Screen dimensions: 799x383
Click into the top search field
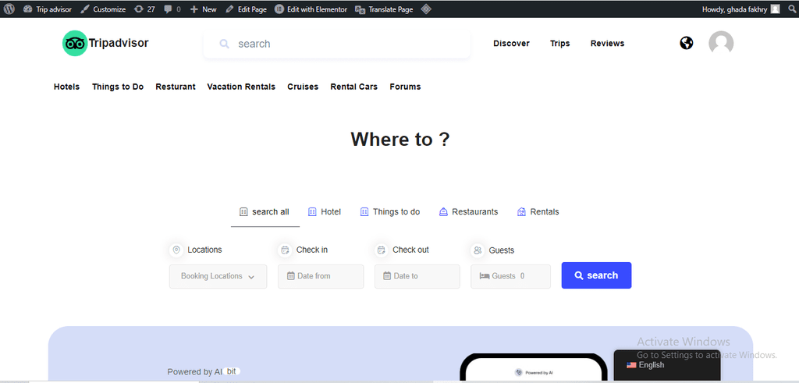[x=336, y=44]
